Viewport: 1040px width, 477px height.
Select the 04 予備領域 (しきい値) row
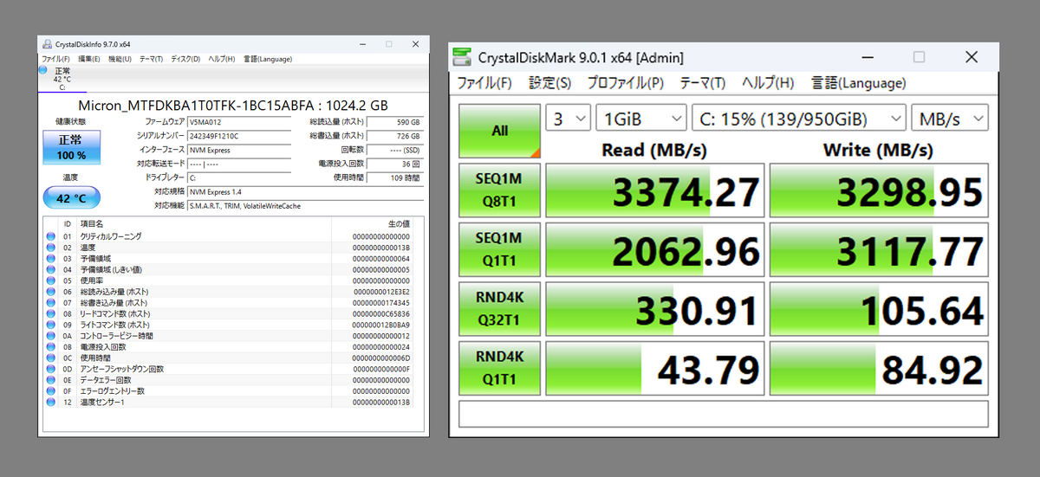pos(229,269)
